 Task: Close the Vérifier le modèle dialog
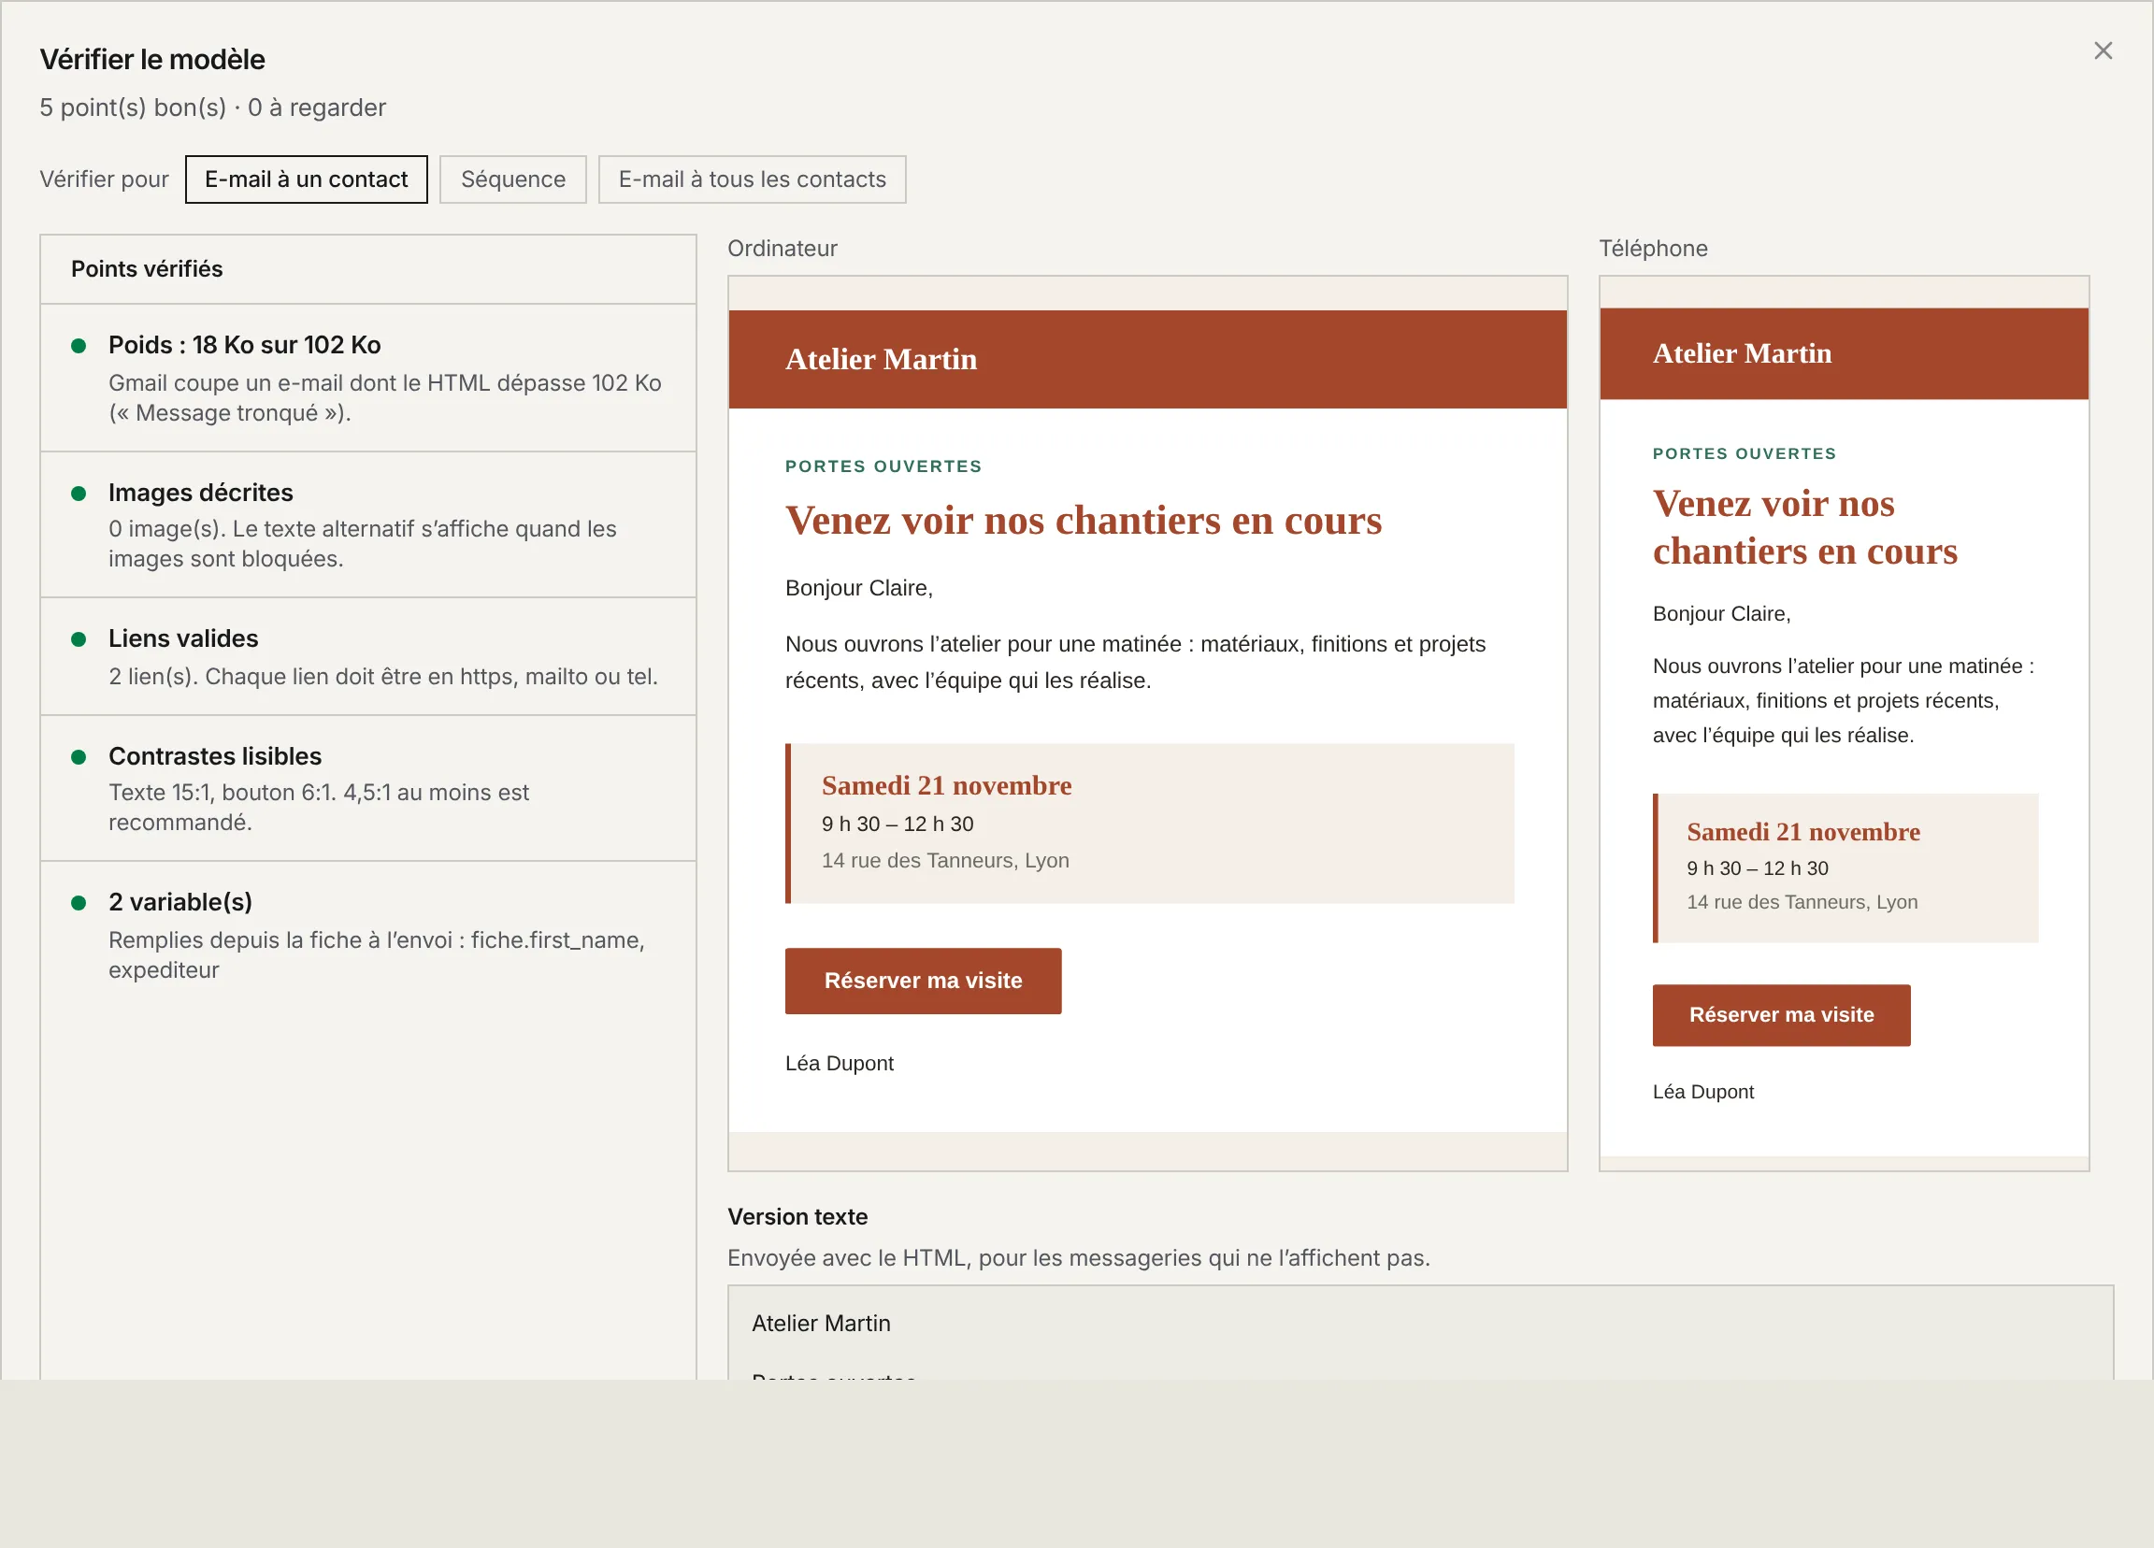(2103, 50)
